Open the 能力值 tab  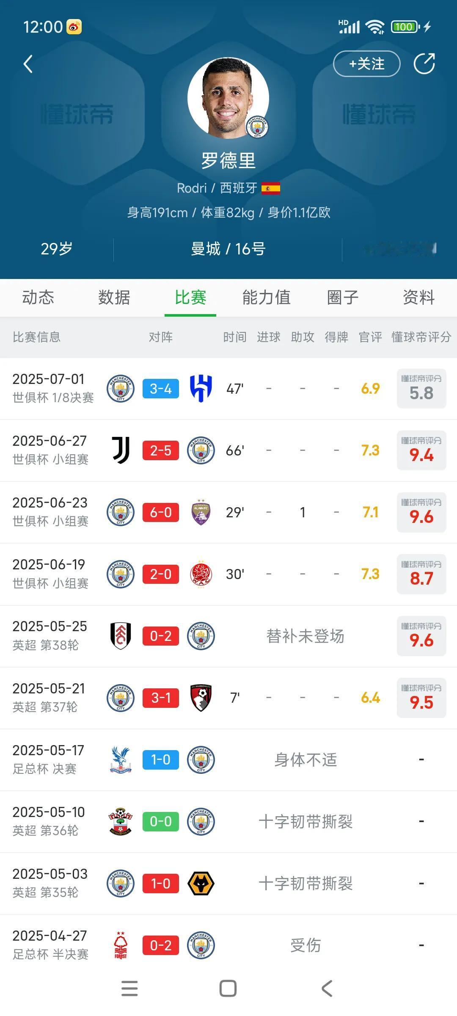(x=266, y=297)
